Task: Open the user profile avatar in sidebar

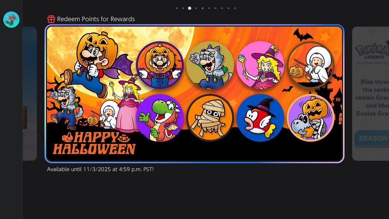Action: [x=11, y=19]
